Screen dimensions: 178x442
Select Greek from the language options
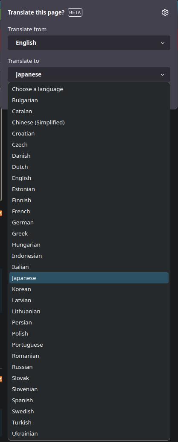tap(89, 233)
